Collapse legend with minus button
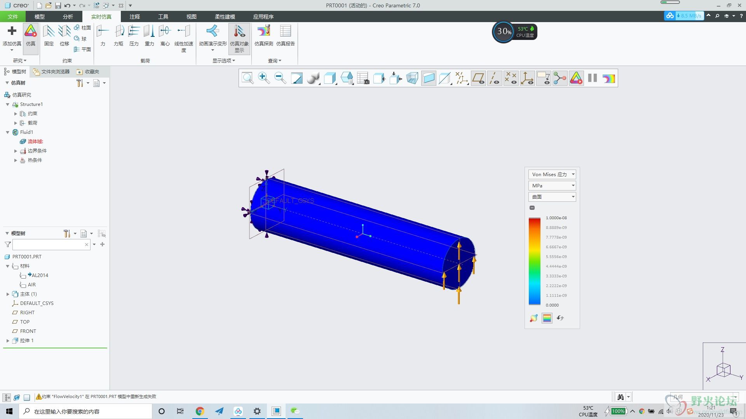 [532, 208]
